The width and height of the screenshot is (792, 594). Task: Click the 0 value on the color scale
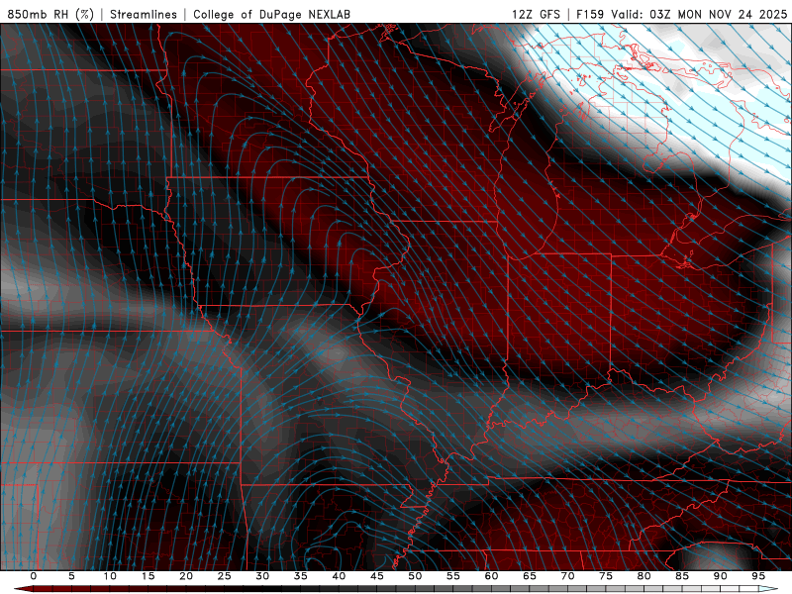click(34, 576)
